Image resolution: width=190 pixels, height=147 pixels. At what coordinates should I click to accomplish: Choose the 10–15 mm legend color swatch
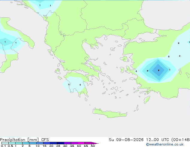pyautogui.click(x=40, y=143)
